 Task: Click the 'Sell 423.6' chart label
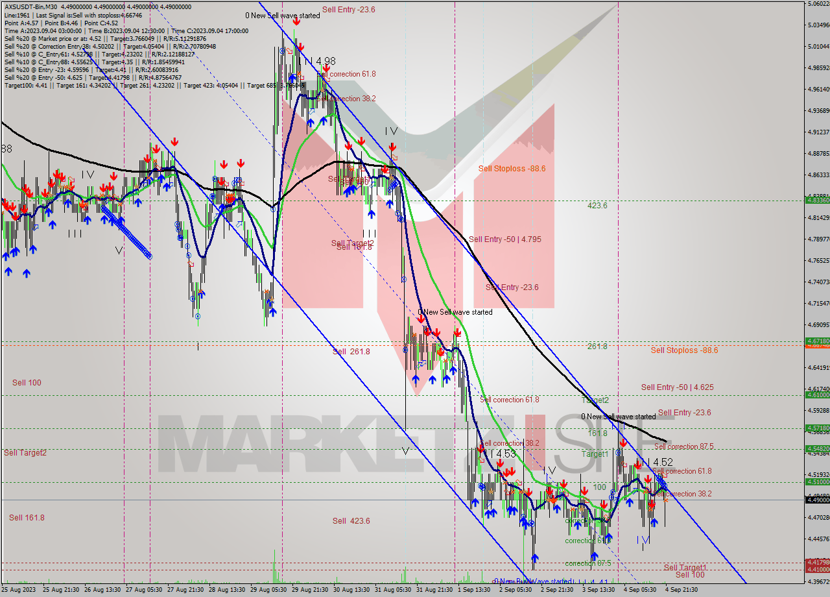pyautogui.click(x=351, y=521)
